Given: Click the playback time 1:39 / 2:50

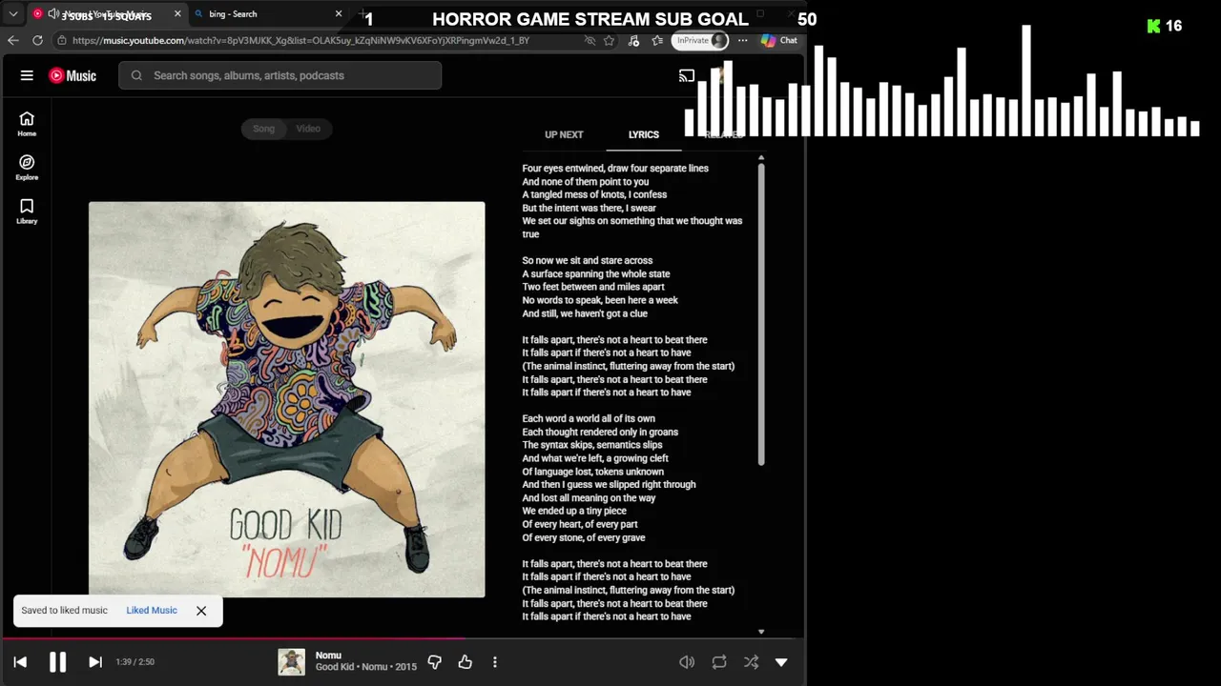Looking at the screenshot, I should click(x=135, y=662).
